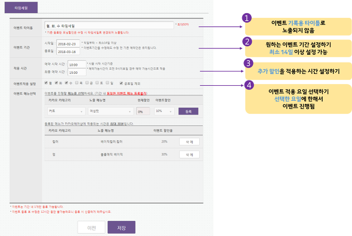Click the 최종 예약 시간 field
The image size is (352, 236).
[77, 72]
